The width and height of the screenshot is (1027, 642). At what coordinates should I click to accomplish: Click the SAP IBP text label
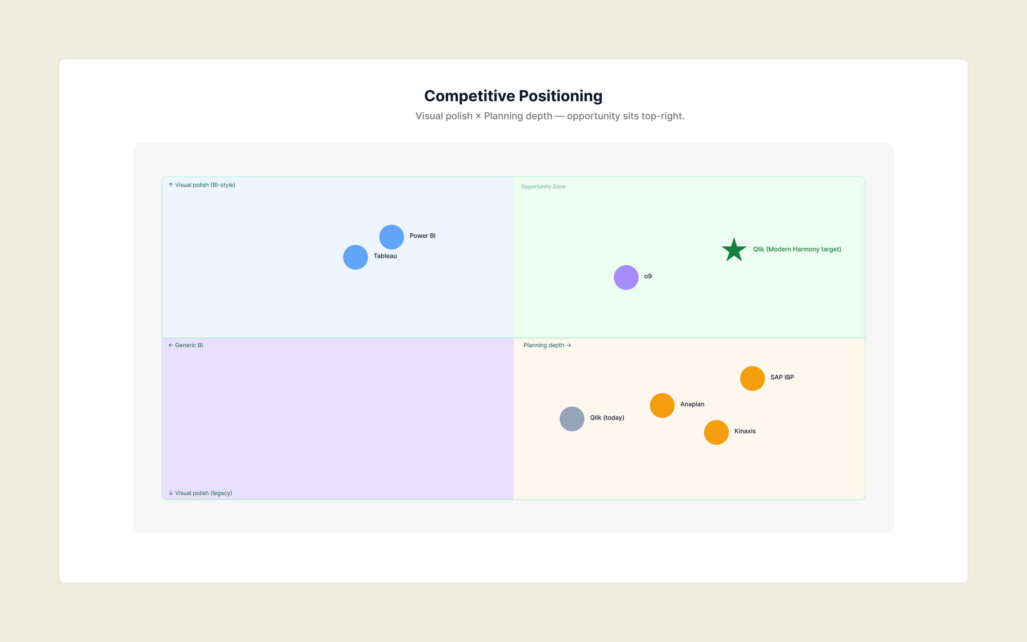pyautogui.click(x=782, y=377)
